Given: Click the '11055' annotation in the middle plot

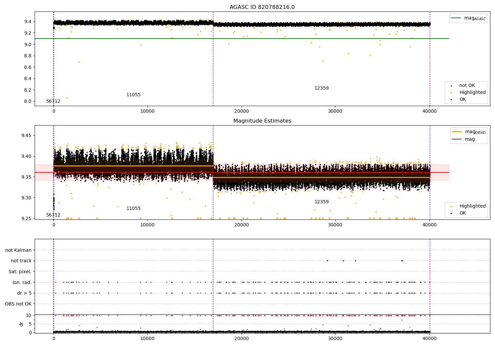Looking at the screenshot, I should pyautogui.click(x=133, y=209).
